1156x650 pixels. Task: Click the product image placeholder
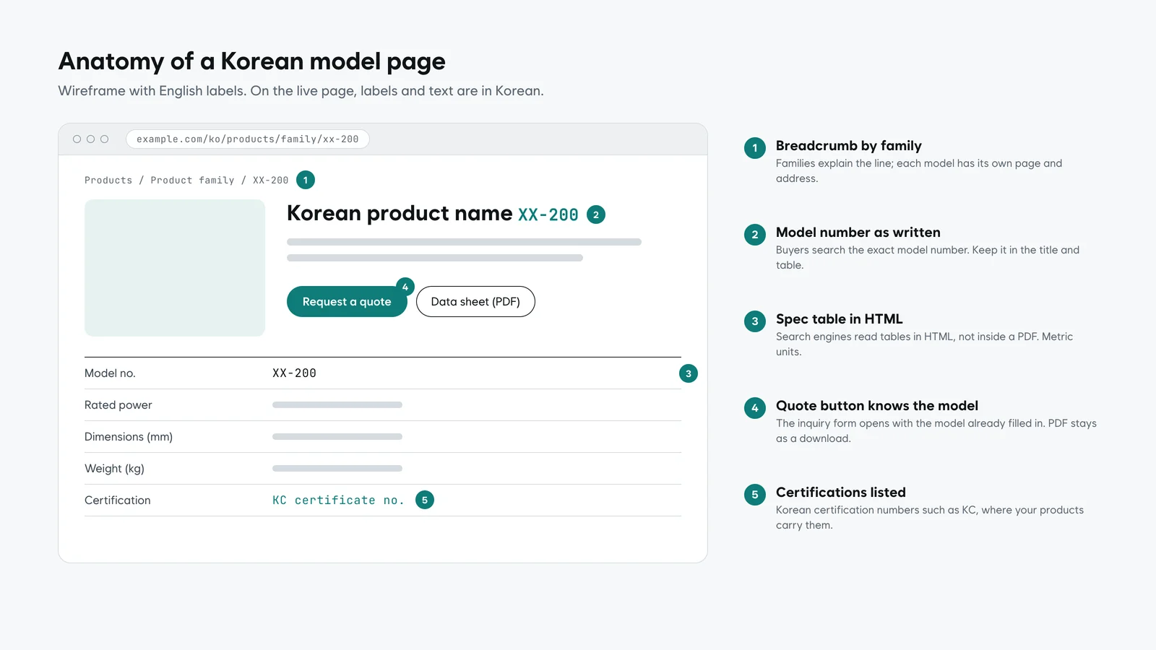pos(175,268)
